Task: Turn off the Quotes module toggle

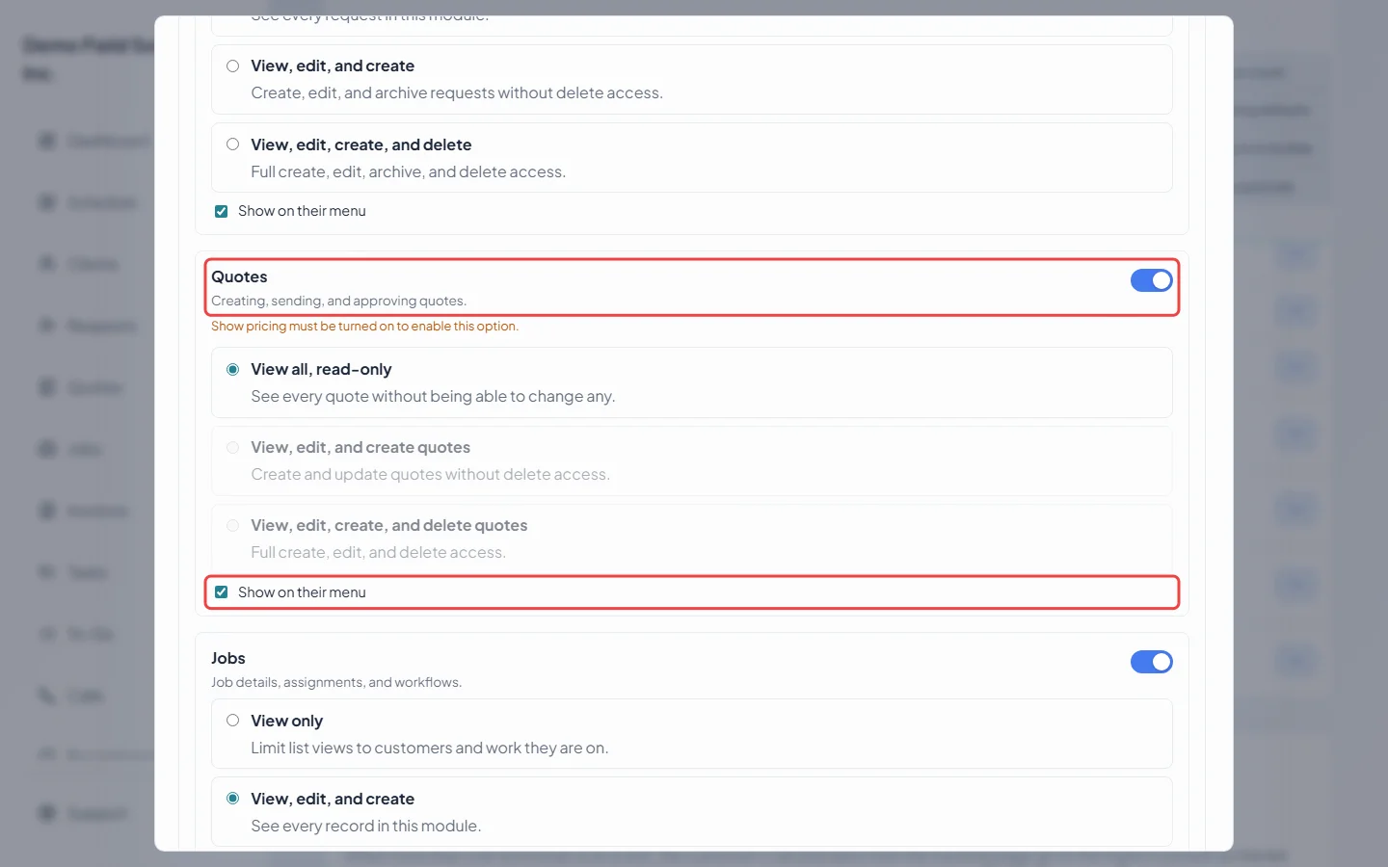Action: click(1151, 280)
